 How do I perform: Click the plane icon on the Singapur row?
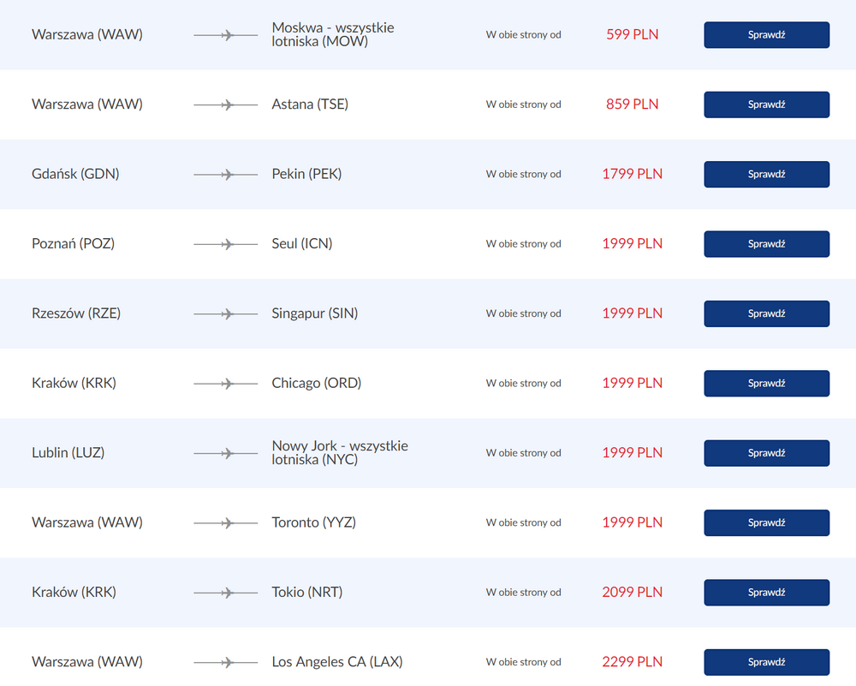coord(227,314)
